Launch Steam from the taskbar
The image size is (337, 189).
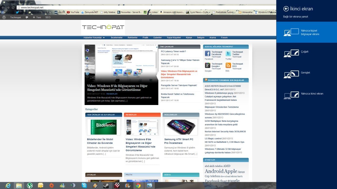tap(106, 186)
